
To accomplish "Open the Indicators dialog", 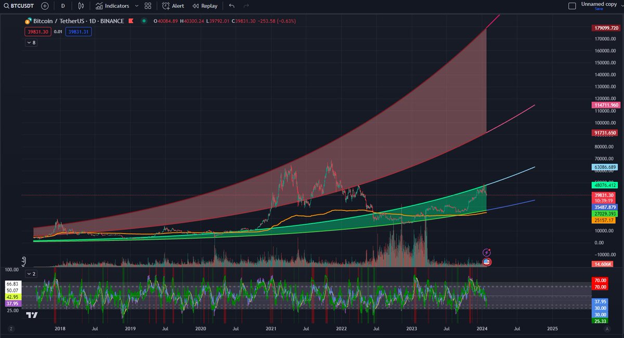I will [112, 6].
